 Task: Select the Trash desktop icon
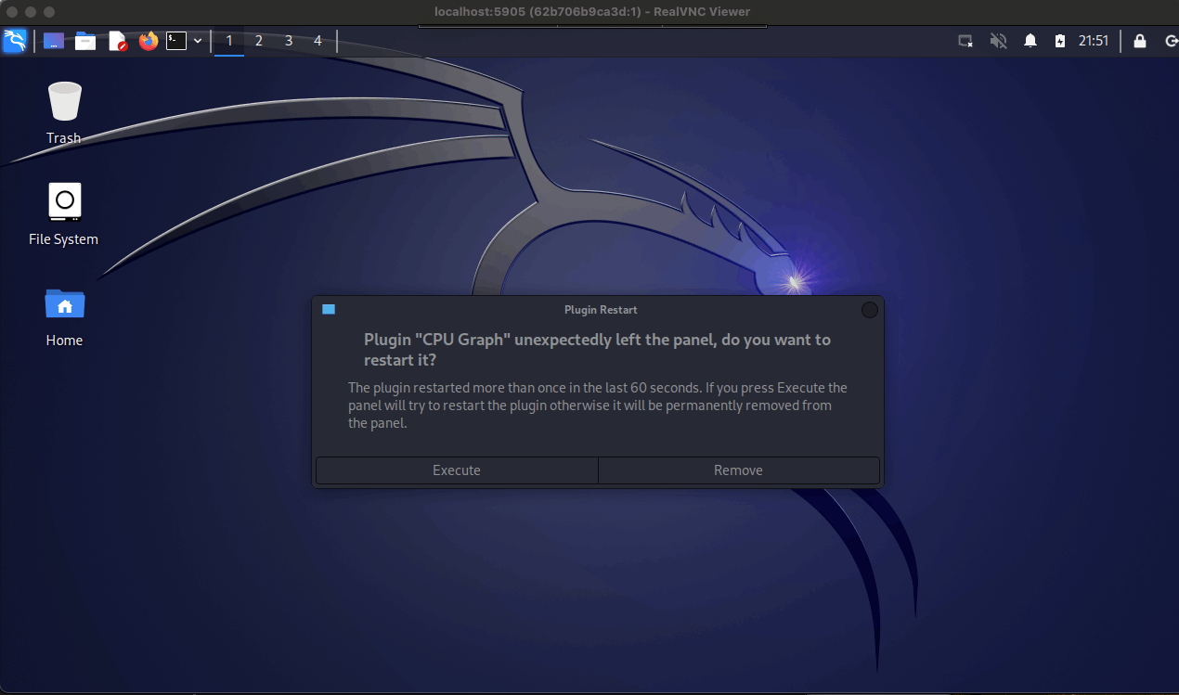(64, 113)
